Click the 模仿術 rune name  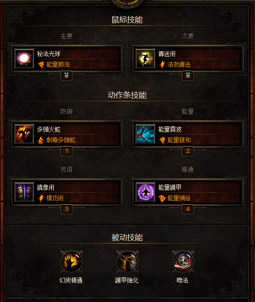click(x=55, y=198)
